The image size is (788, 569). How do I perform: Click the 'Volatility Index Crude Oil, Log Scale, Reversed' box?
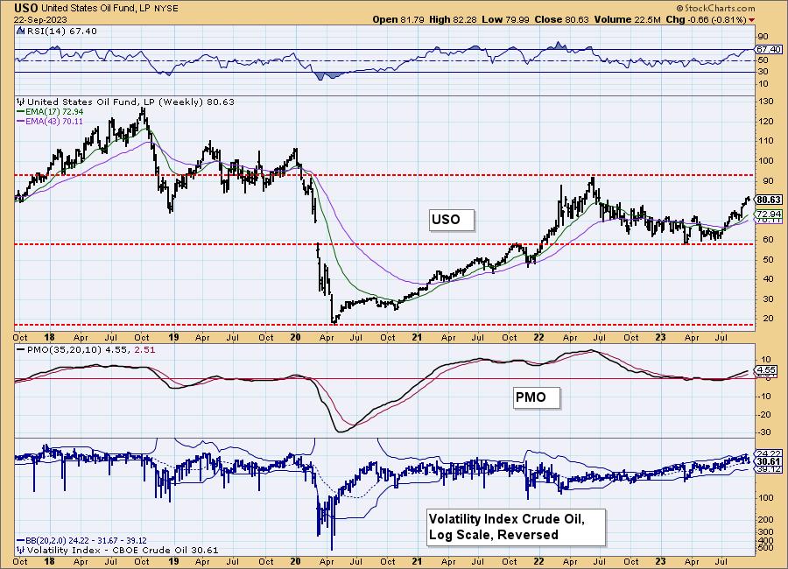coord(516,527)
